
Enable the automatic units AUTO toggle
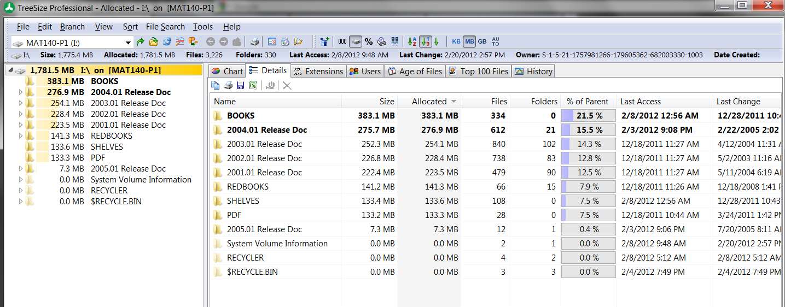(496, 42)
